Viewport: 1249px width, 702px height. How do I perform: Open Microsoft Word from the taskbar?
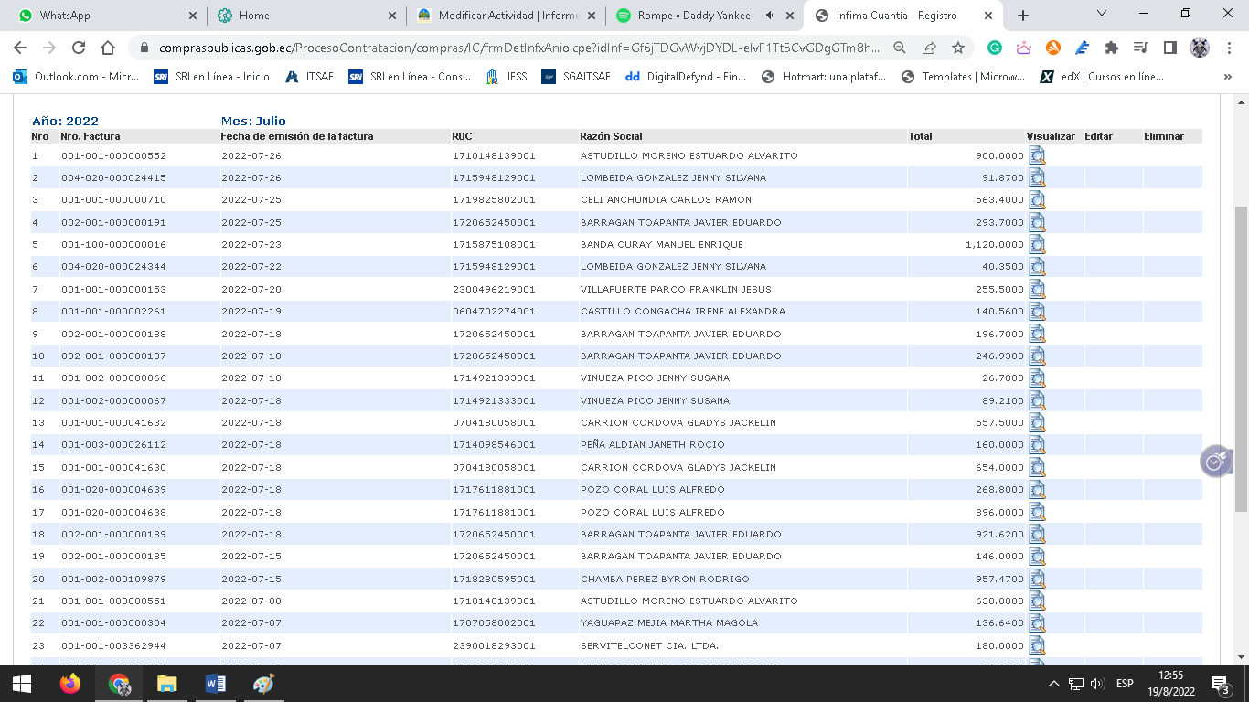click(x=216, y=684)
